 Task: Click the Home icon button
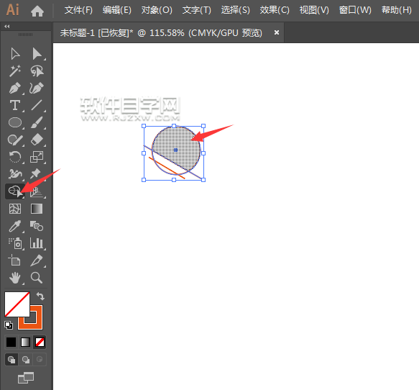pyautogui.click(x=37, y=11)
